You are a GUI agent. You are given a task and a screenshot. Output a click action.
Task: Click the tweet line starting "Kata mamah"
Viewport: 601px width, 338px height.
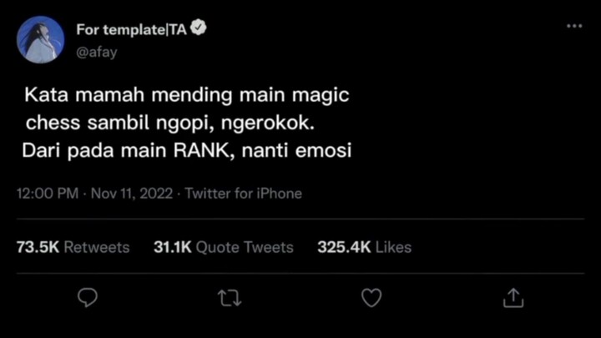pos(186,96)
